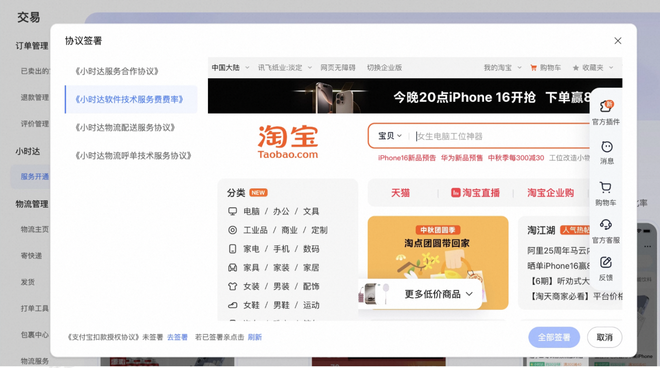Click the 去签署 link

pyautogui.click(x=177, y=337)
